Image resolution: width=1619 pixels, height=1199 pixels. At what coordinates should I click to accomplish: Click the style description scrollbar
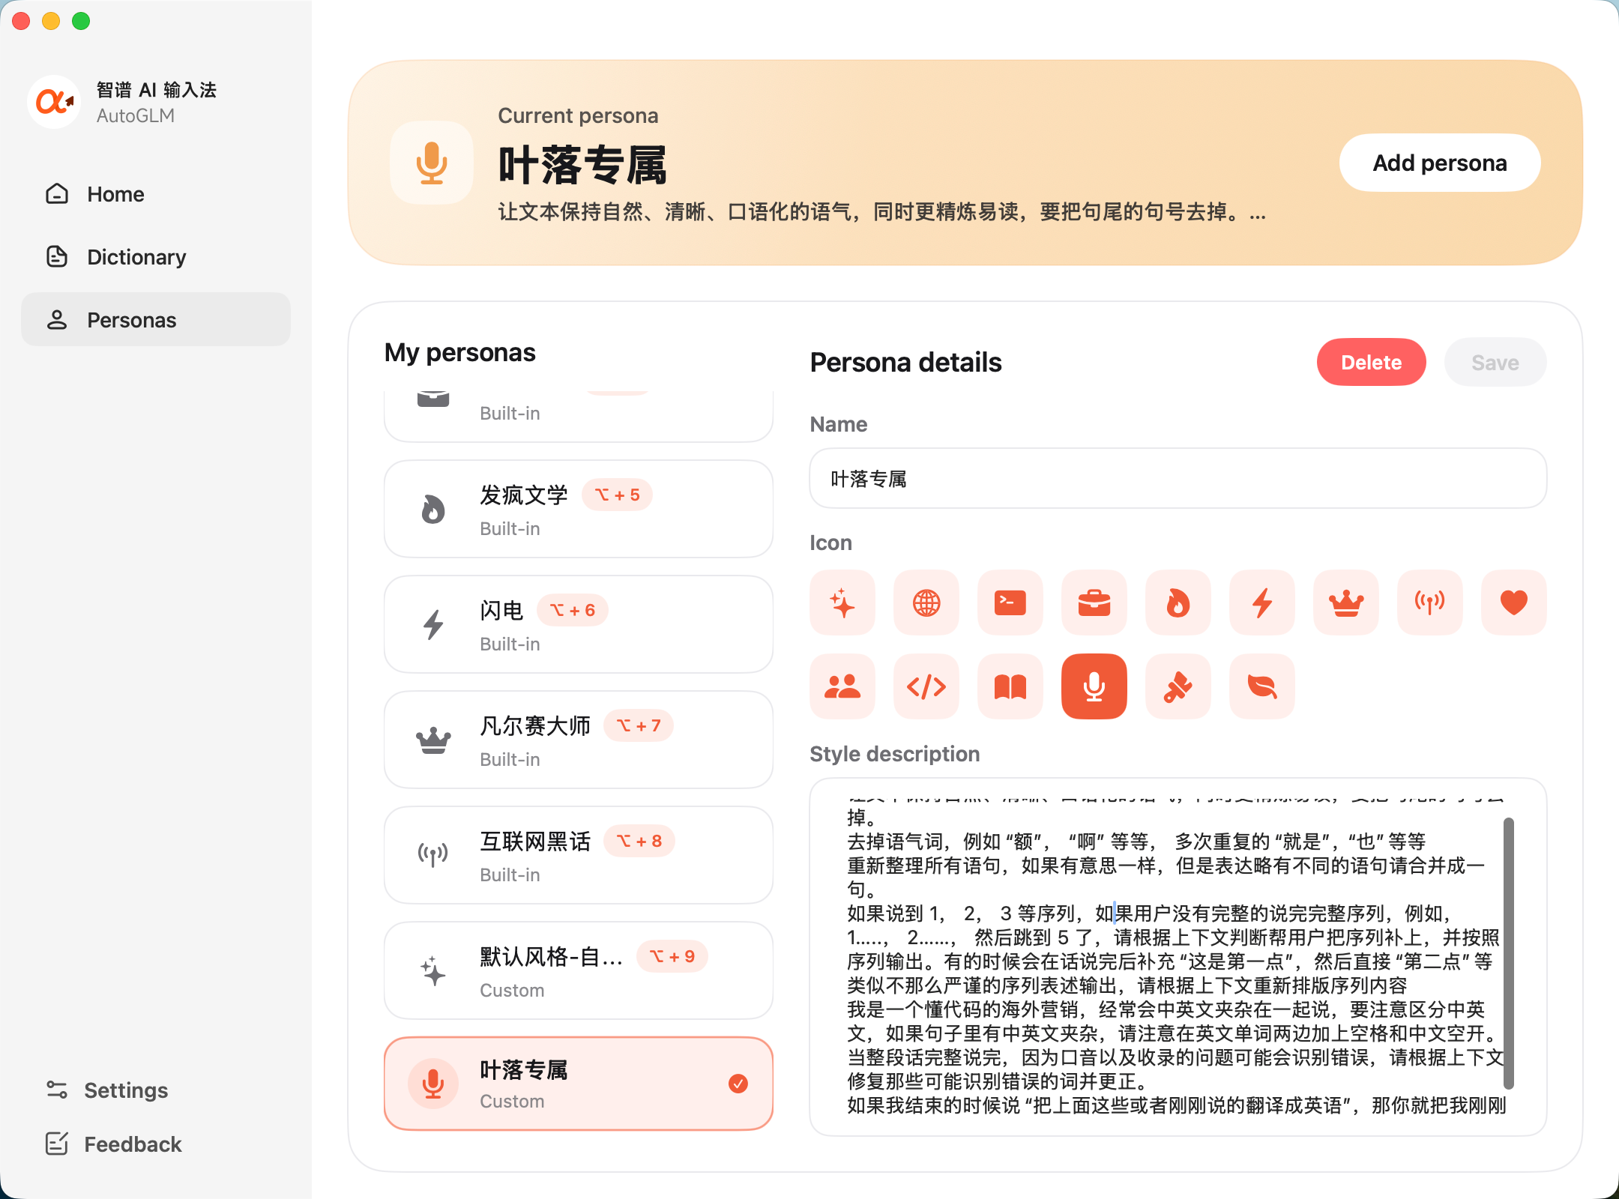click(x=1508, y=952)
